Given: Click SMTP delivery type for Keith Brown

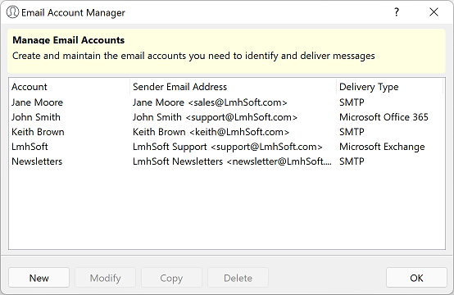Looking at the screenshot, I should [352, 132].
